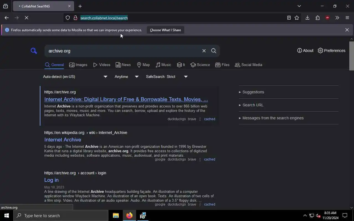This screenshot has width=354, height=221.
Task: Open the downloads panel
Action: (x=307, y=18)
